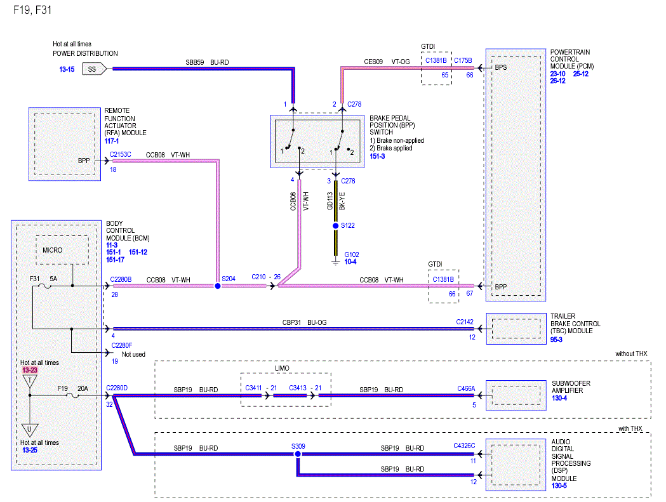Viewport: 666px width, 502px height.
Task: Click the 10-4 ground G102 reference
Action: point(350,261)
